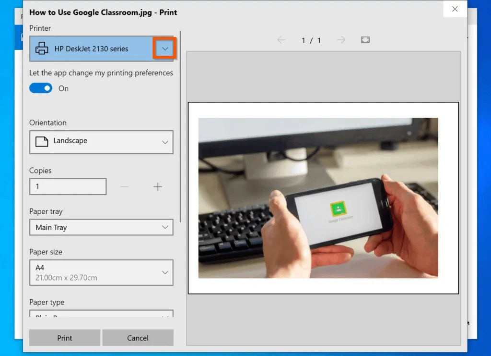
Task: Open the printer selection dropdown
Action: click(x=165, y=48)
